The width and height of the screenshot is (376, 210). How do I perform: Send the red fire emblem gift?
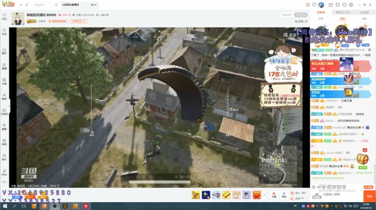tap(256, 195)
